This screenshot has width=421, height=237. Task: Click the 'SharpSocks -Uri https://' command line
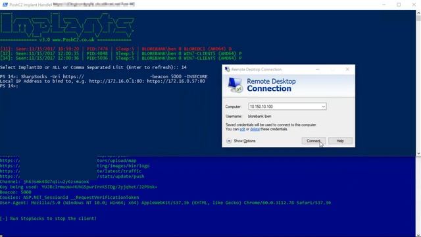[x=104, y=76]
